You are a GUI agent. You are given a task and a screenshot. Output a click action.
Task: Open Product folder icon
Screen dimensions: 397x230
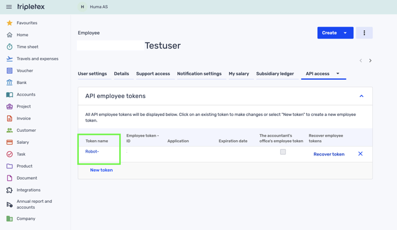pos(9,166)
